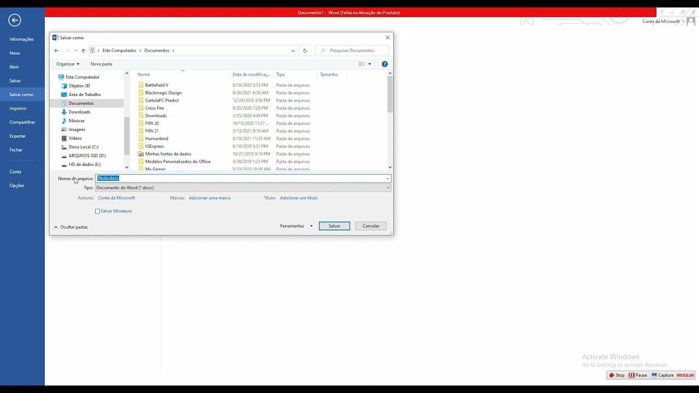Open Imprimir in Word backstage menu
699x393 pixels.
(17, 109)
